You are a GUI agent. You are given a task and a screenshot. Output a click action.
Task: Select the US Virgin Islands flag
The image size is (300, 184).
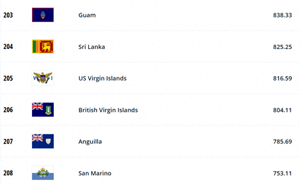pos(43,78)
